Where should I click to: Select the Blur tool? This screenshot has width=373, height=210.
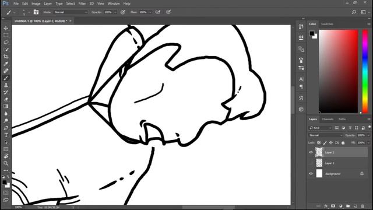click(x=6, y=114)
